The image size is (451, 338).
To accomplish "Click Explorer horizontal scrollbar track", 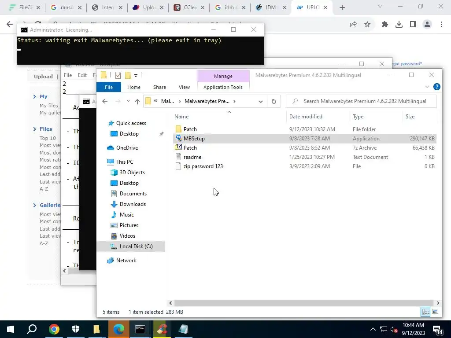I will point(303,303).
